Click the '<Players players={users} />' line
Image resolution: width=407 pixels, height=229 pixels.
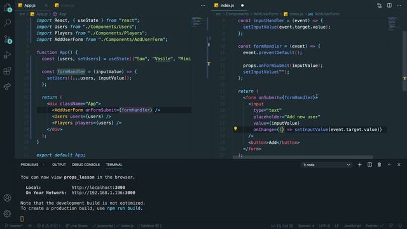pyautogui.click(x=86, y=123)
